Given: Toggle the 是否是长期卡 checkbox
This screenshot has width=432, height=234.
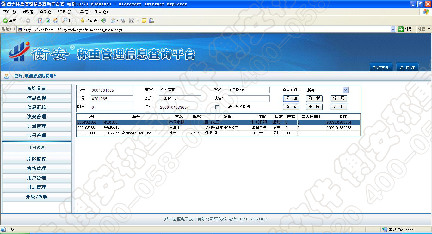Looking at the screenshot, I should (217, 107).
